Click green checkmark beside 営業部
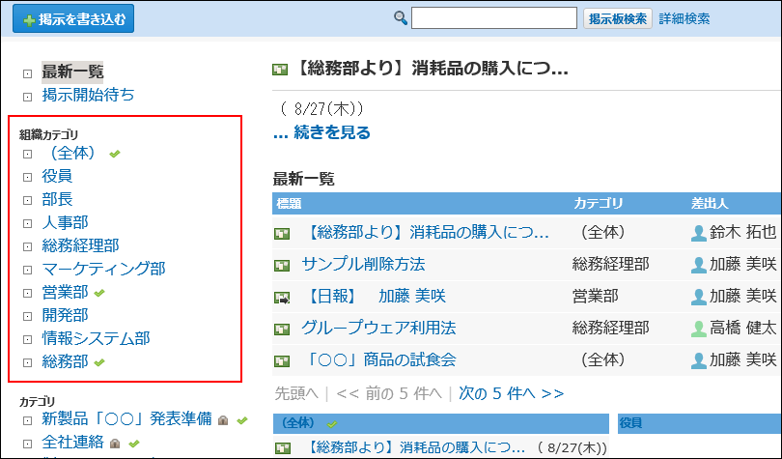Screen dimensions: 782x459 (x=99, y=293)
